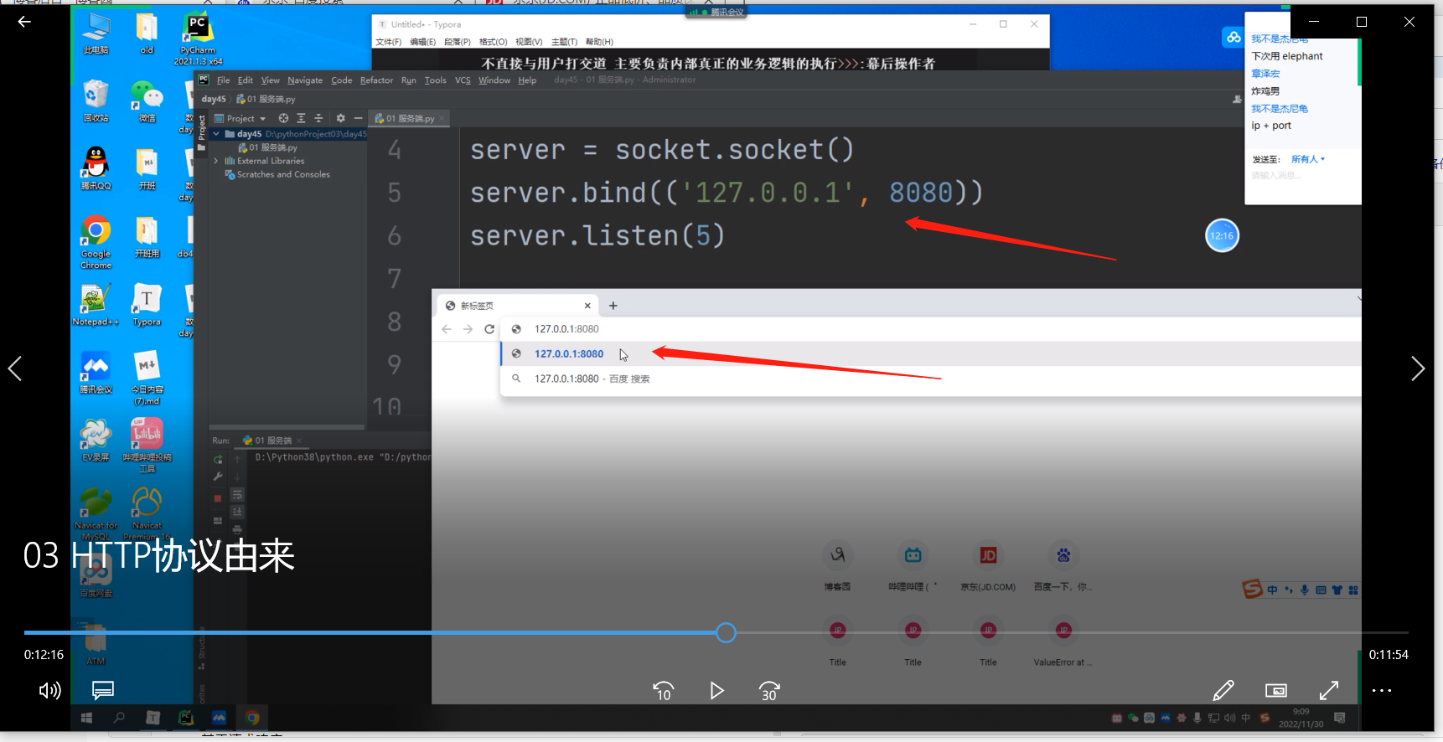The height and width of the screenshot is (742, 1443).
Task: Rerun the script in Run panel
Action: click(x=218, y=459)
